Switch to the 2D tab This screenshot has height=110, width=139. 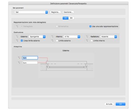[x=66, y=18]
